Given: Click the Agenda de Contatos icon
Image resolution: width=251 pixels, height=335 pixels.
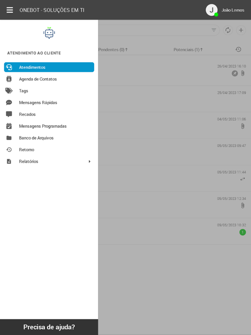Looking at the screenshot, I should point(9,79).
